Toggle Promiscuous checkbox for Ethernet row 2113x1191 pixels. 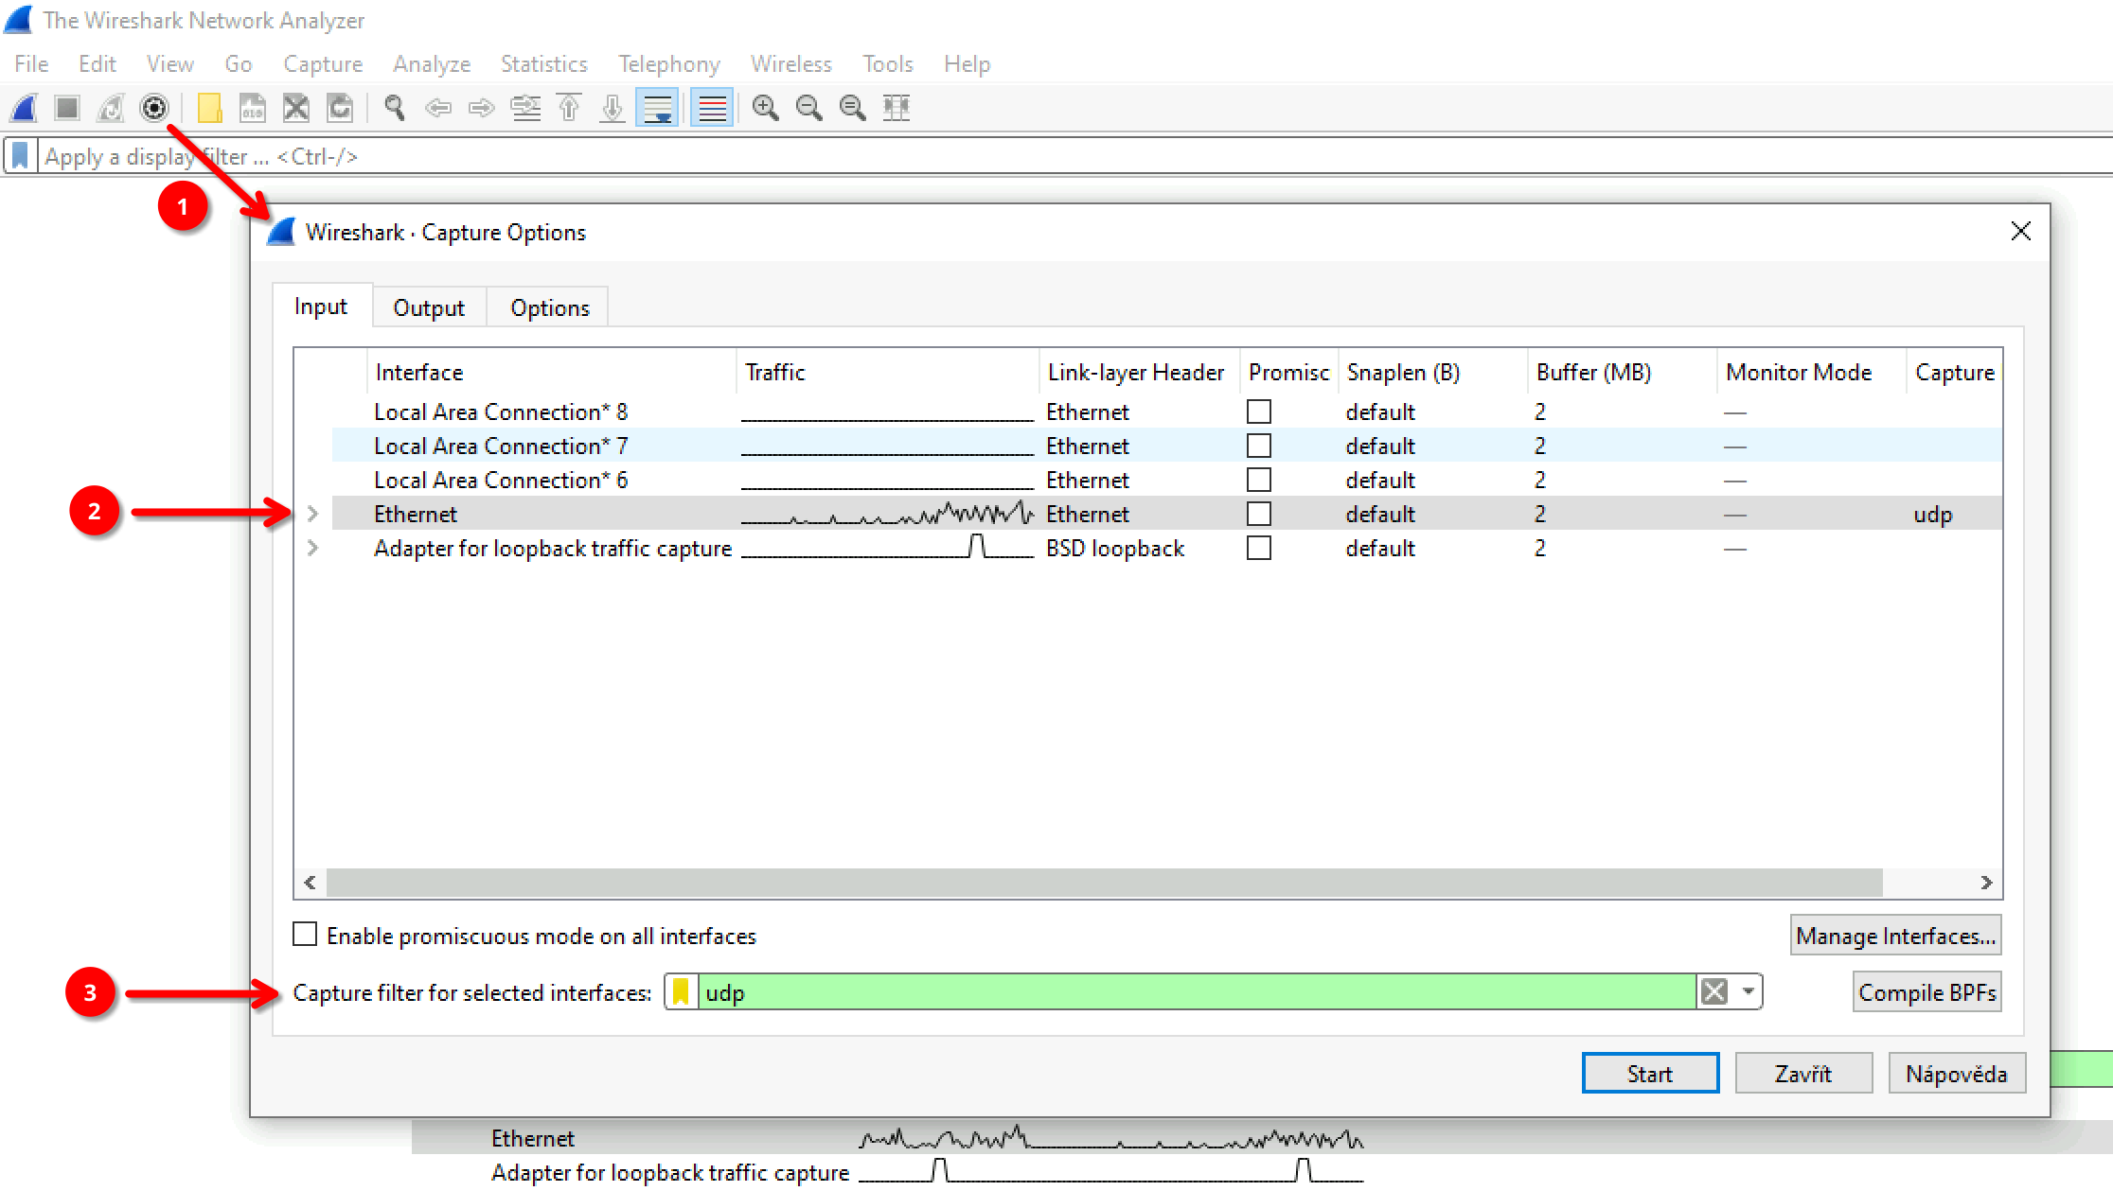(1258, 514)
